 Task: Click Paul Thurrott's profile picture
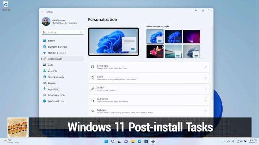46,21
